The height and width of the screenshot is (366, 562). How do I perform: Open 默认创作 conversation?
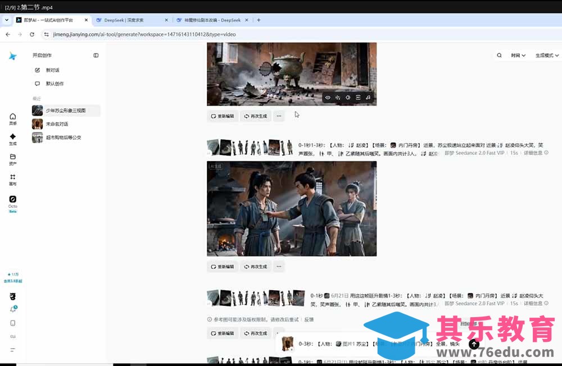click(x=55, y=84)
